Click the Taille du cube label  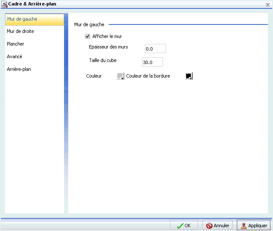103,60
